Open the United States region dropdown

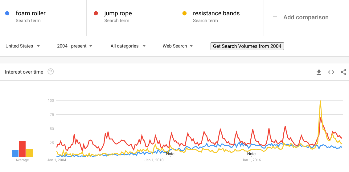point(23,46)
